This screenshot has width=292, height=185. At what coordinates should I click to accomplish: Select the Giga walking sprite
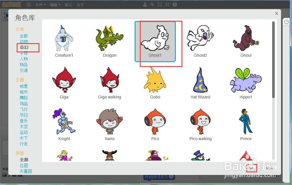(110, 83)
